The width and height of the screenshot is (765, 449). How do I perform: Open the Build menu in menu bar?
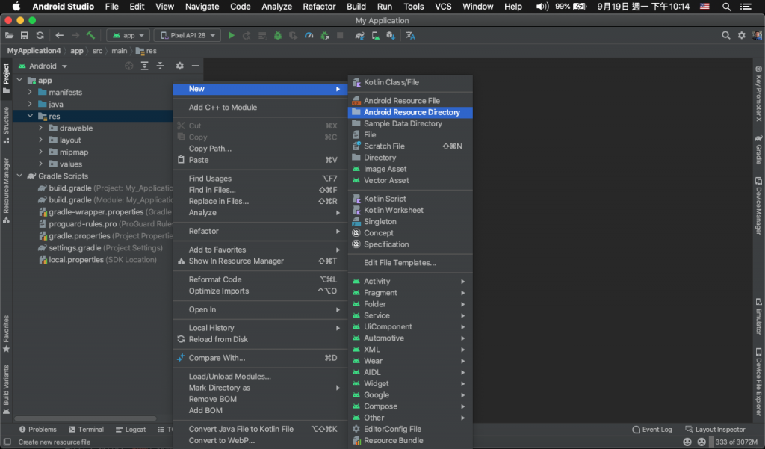[x=356, y=7]
